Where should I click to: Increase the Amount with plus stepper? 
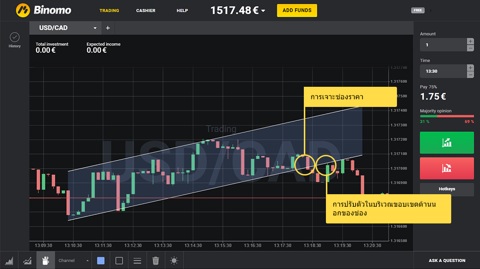click(470, 42)
